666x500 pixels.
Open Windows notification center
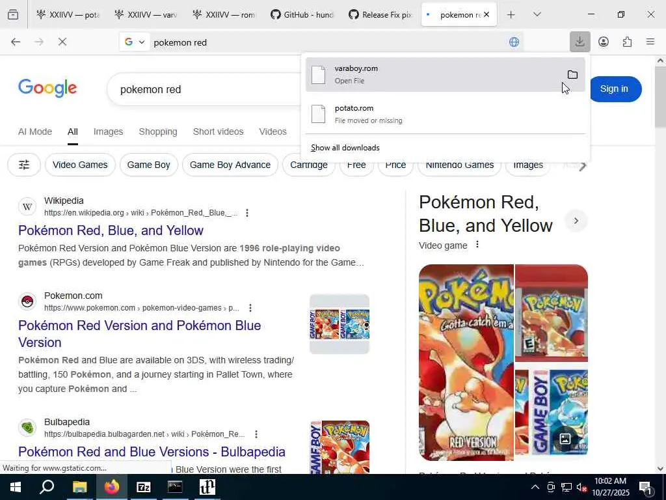click(x=646, y=488)
